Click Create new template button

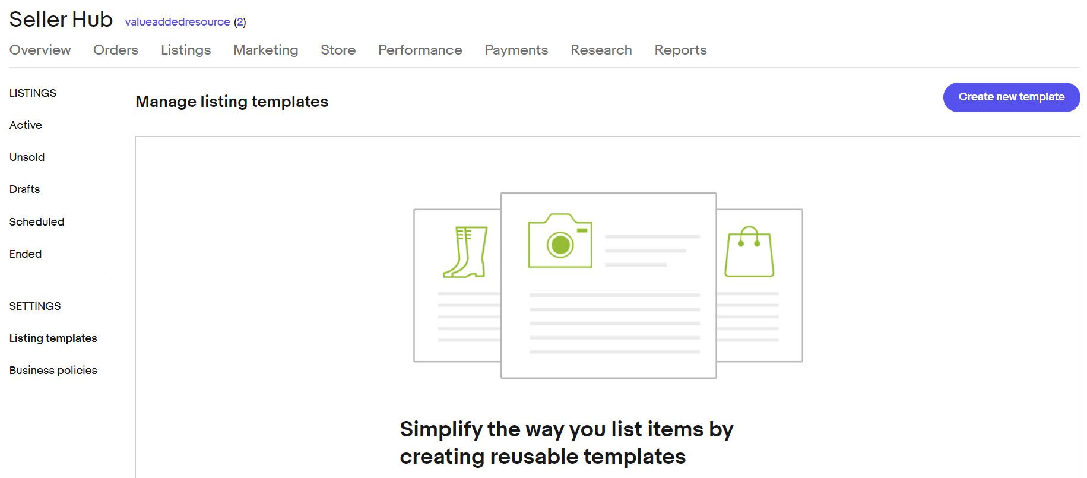(1011, 97)
